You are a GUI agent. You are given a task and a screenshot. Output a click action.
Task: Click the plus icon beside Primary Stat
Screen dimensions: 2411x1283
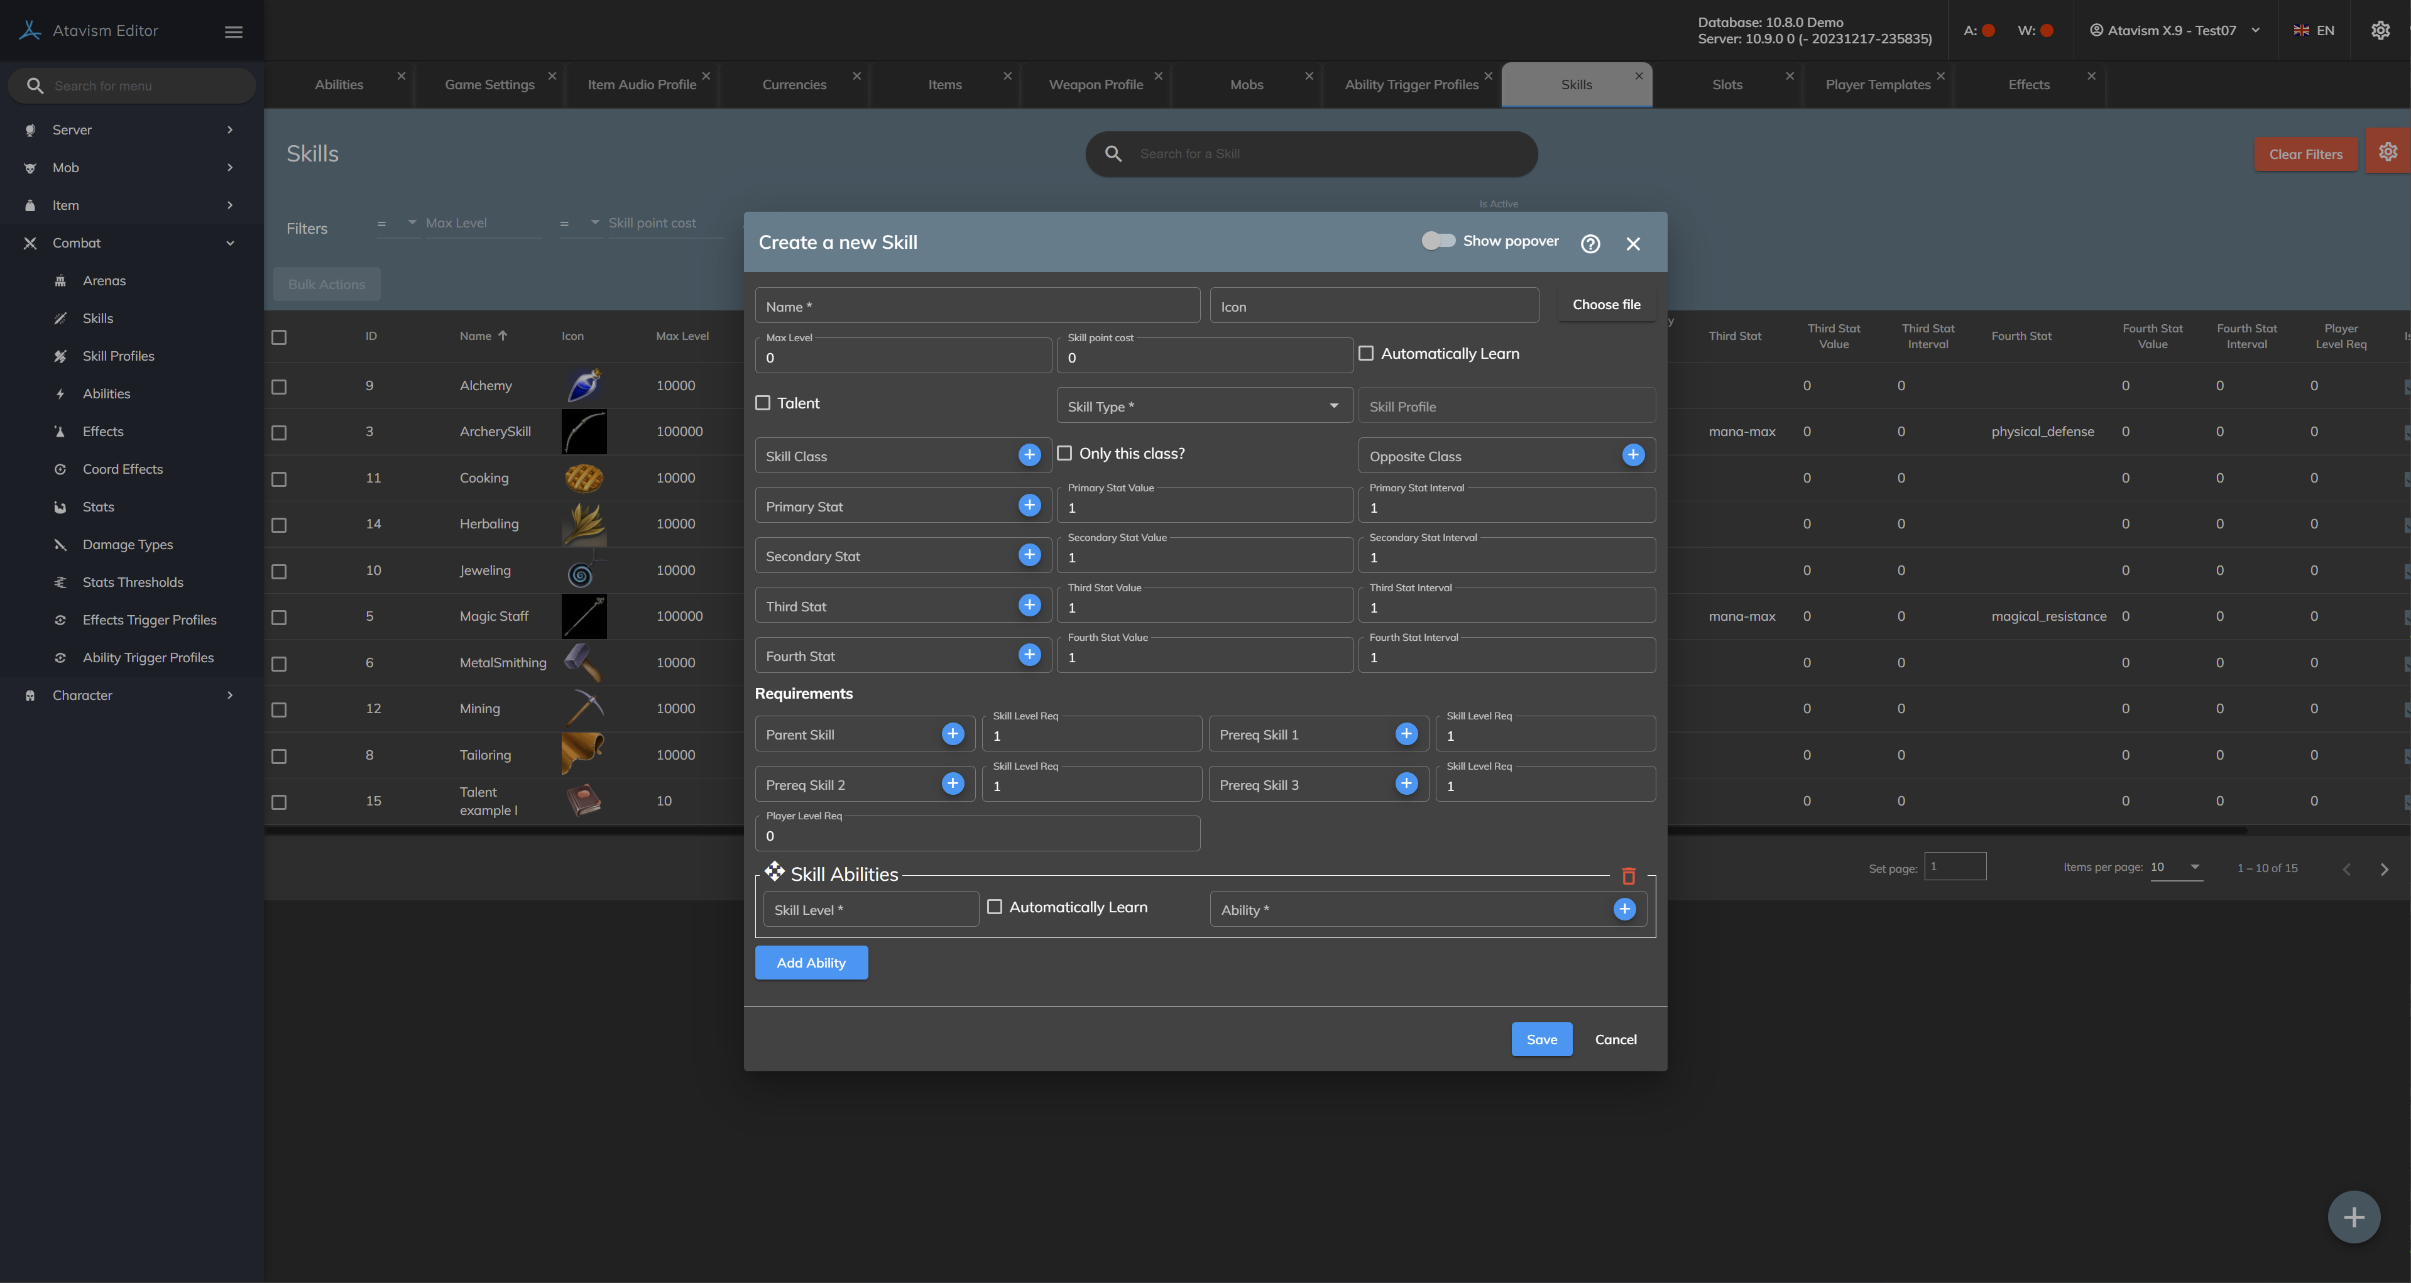point(1029,505)
